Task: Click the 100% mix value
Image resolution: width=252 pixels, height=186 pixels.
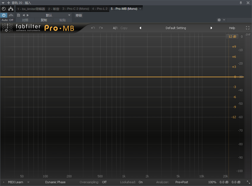Action: tap(212, 182)
